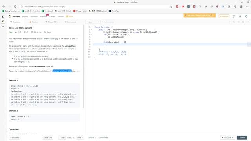Open the Sleepy Cracker bookmark

(x=80, y=11)
